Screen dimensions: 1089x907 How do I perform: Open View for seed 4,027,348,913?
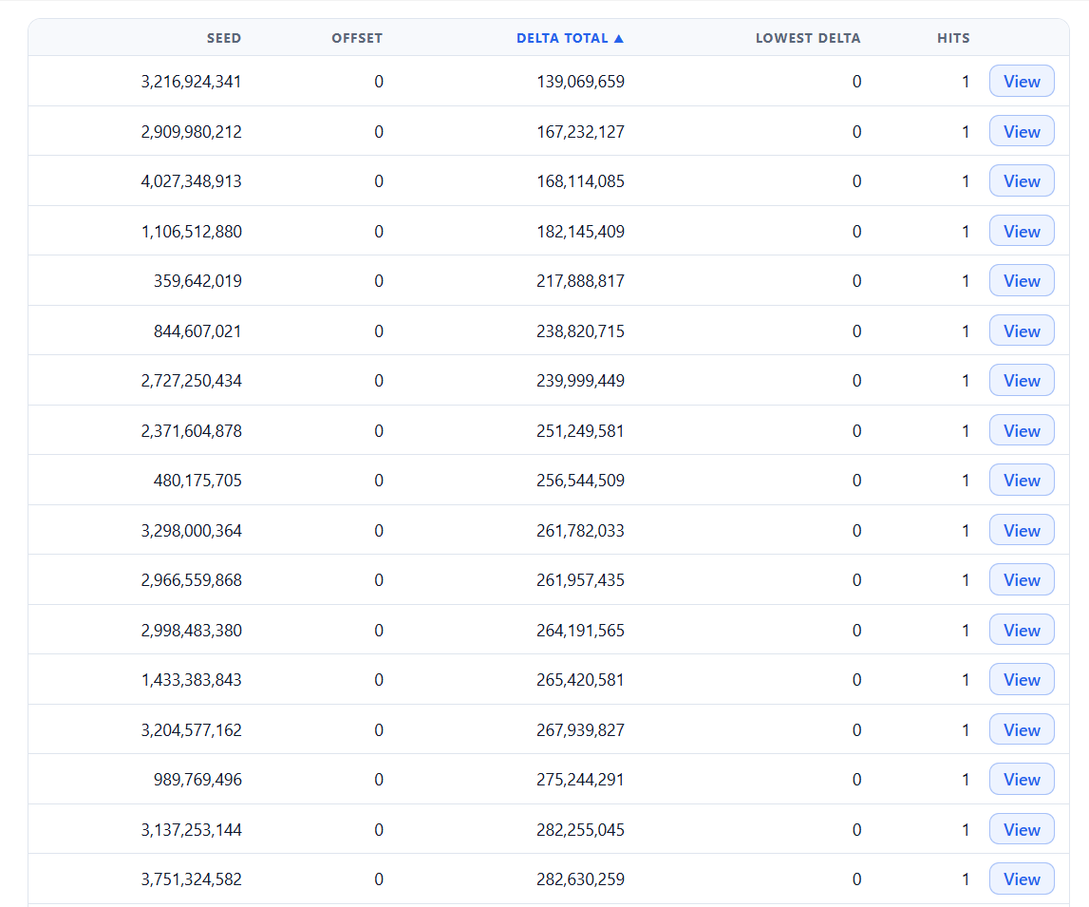[x=1022, y=181]
